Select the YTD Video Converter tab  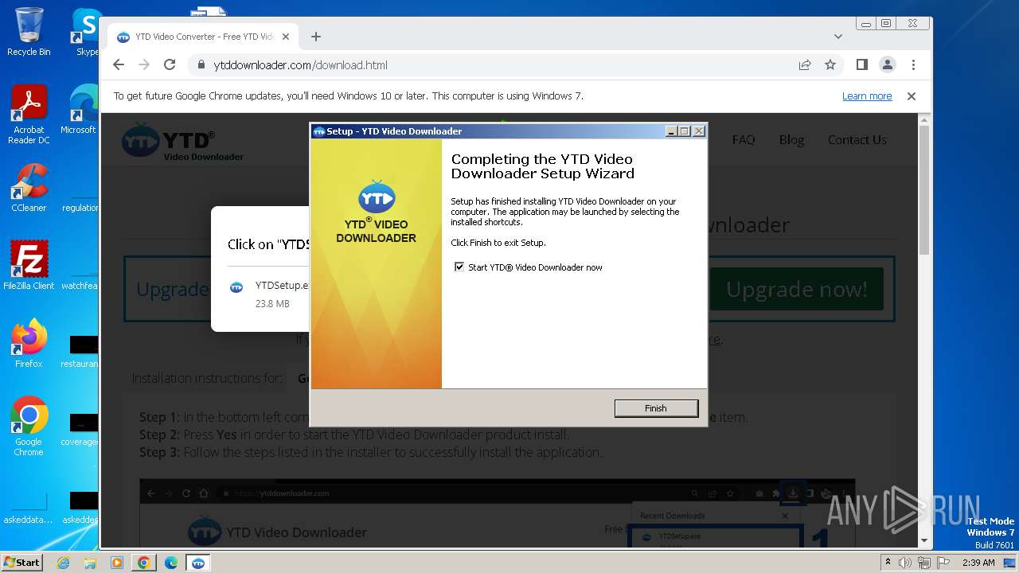click(x=203, y=37)
